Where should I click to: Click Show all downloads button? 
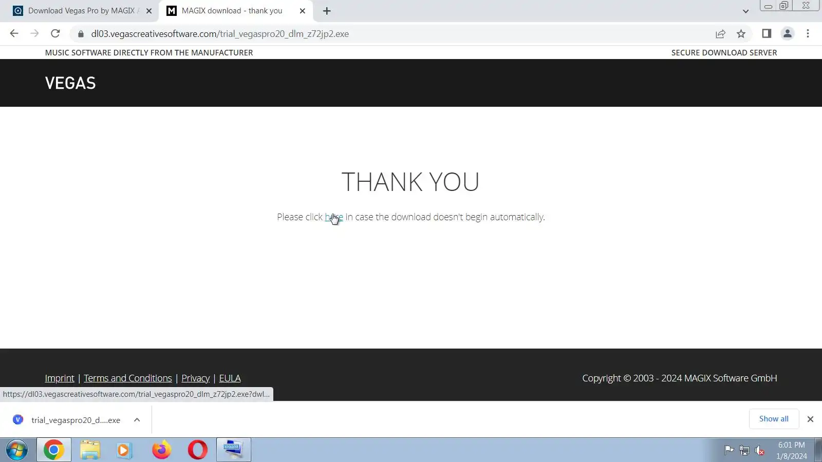tap(774, 419)
